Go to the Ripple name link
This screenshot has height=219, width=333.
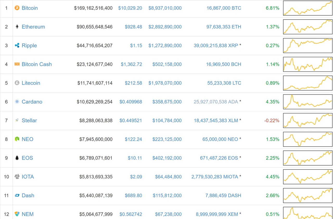click(29, 46)
